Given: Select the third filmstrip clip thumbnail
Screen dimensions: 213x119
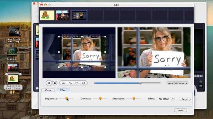Looking at the screenshot, I should pos(79,16).
